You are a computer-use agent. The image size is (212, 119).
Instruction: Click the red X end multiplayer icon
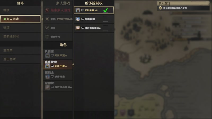point(47,10)
